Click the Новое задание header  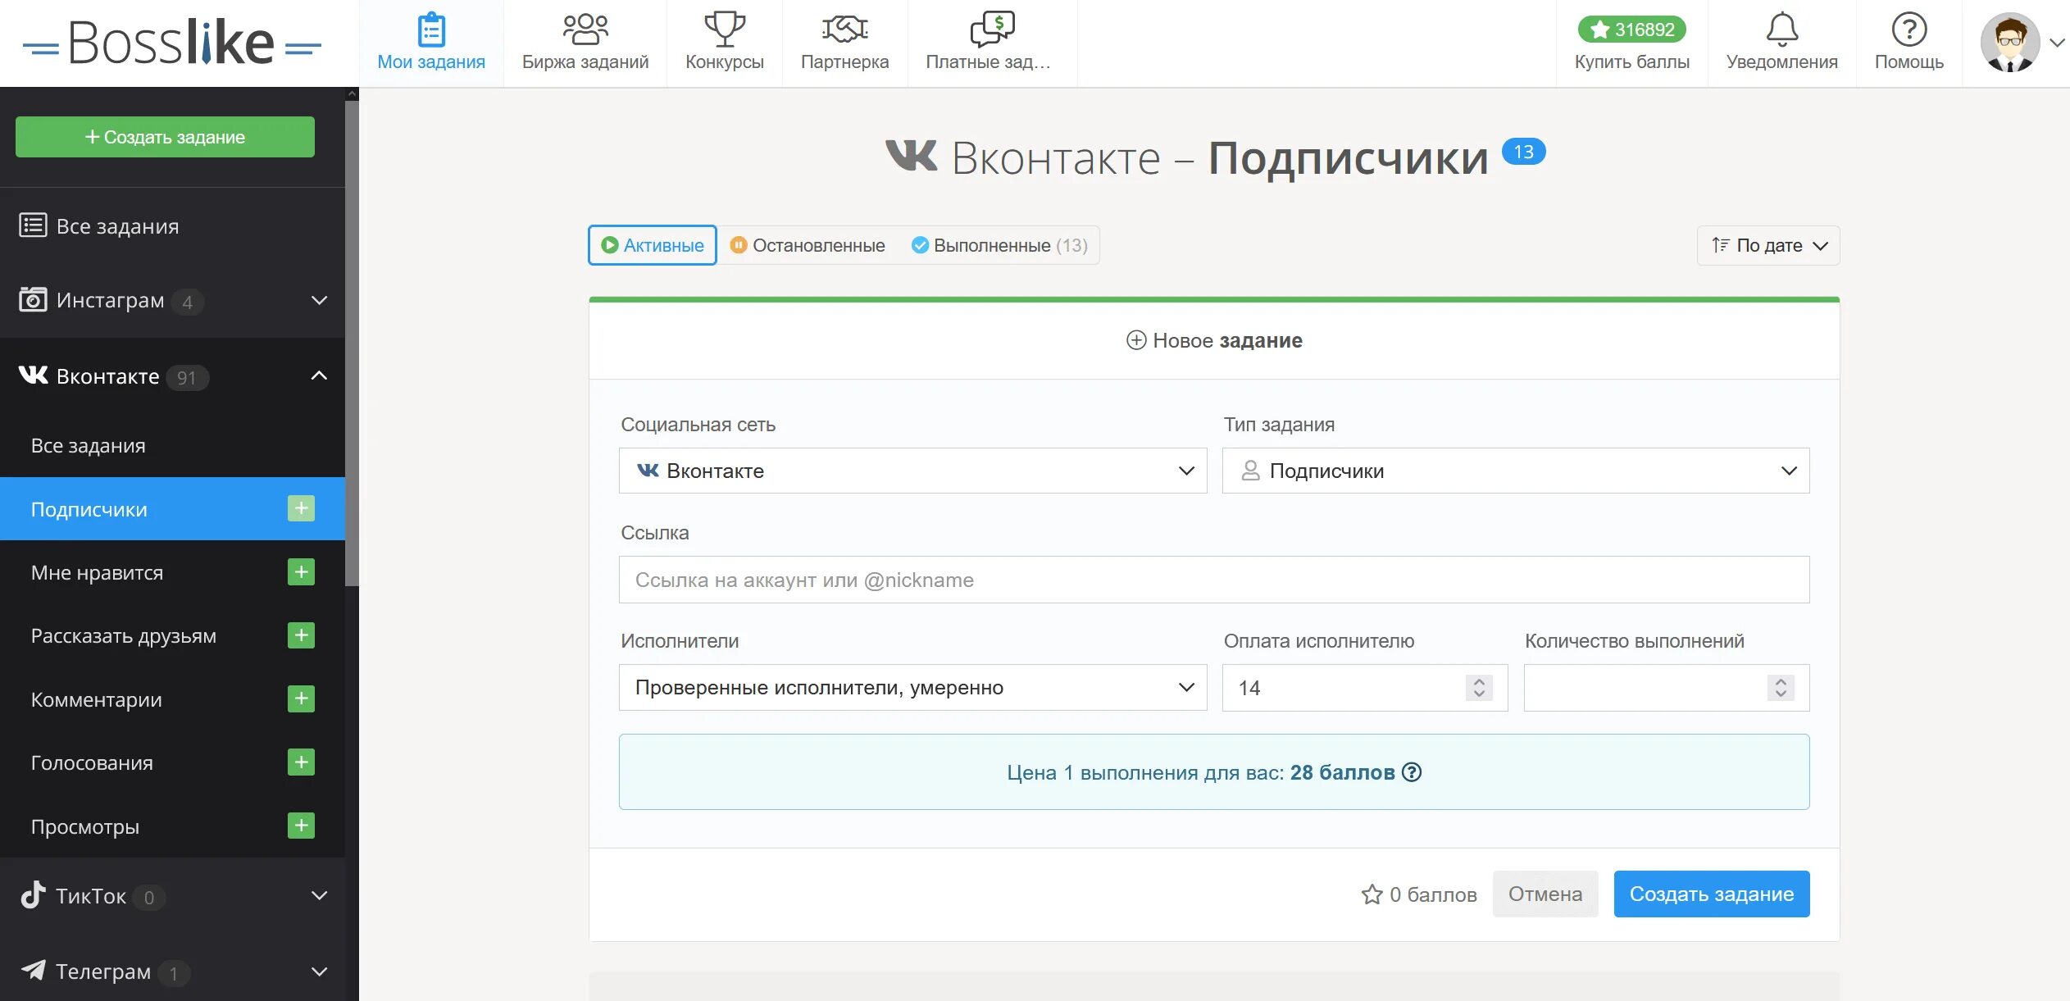point(1214,340)
